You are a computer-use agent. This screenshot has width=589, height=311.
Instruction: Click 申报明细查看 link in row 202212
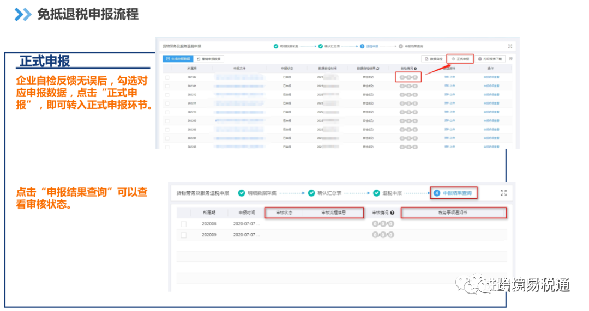[x=491, y=95]
